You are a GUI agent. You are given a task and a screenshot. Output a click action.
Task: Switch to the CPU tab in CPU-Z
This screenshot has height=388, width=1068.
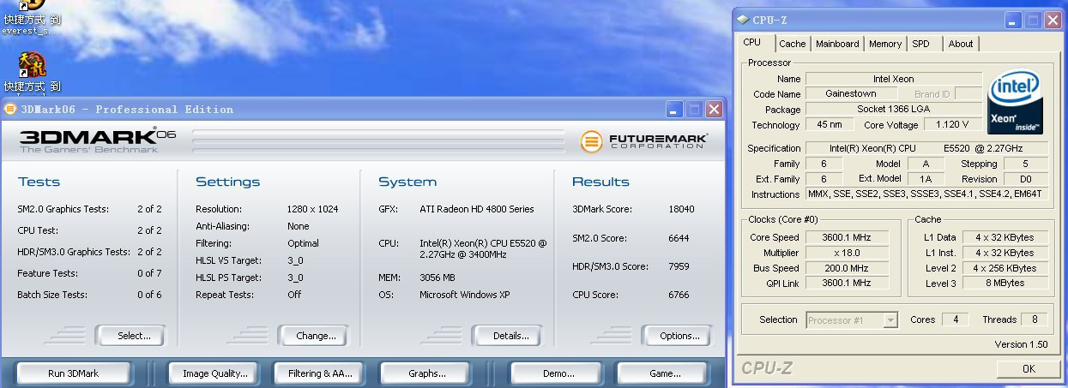pos(751,42)
